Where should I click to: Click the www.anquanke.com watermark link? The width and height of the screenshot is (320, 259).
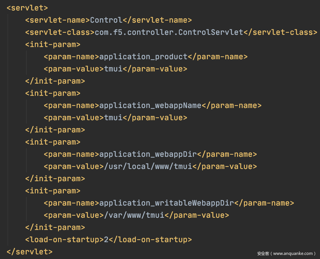pos(293,253)
